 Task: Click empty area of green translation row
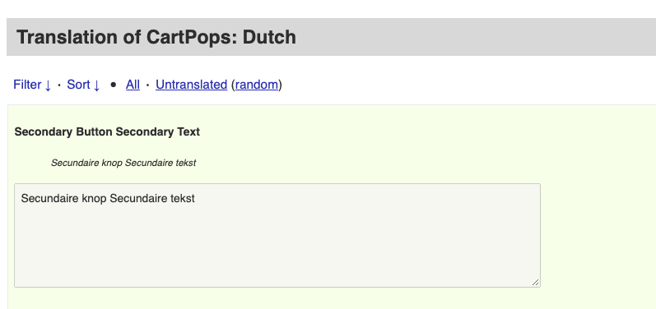[598, 209]
